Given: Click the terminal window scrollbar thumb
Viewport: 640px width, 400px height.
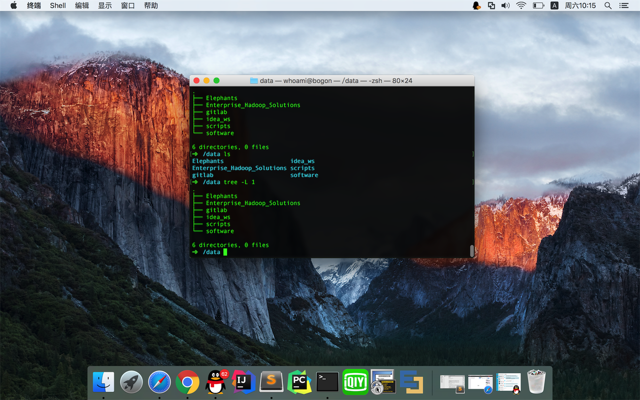Looking at the screenshot, I should point(471,250).
